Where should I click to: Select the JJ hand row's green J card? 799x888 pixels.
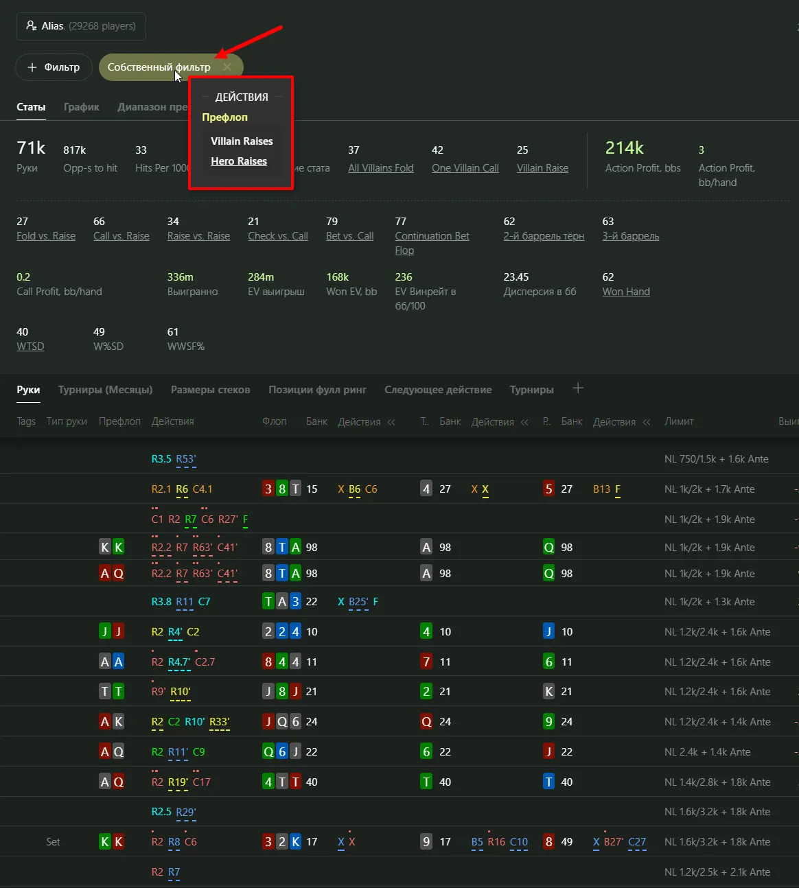click(x=105, y=632)
